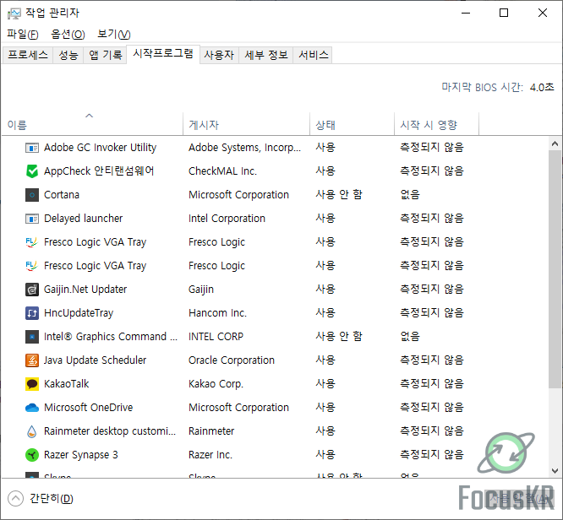Select the AppCheck 안티랜섬웨어 name

[x=99, y=171]
